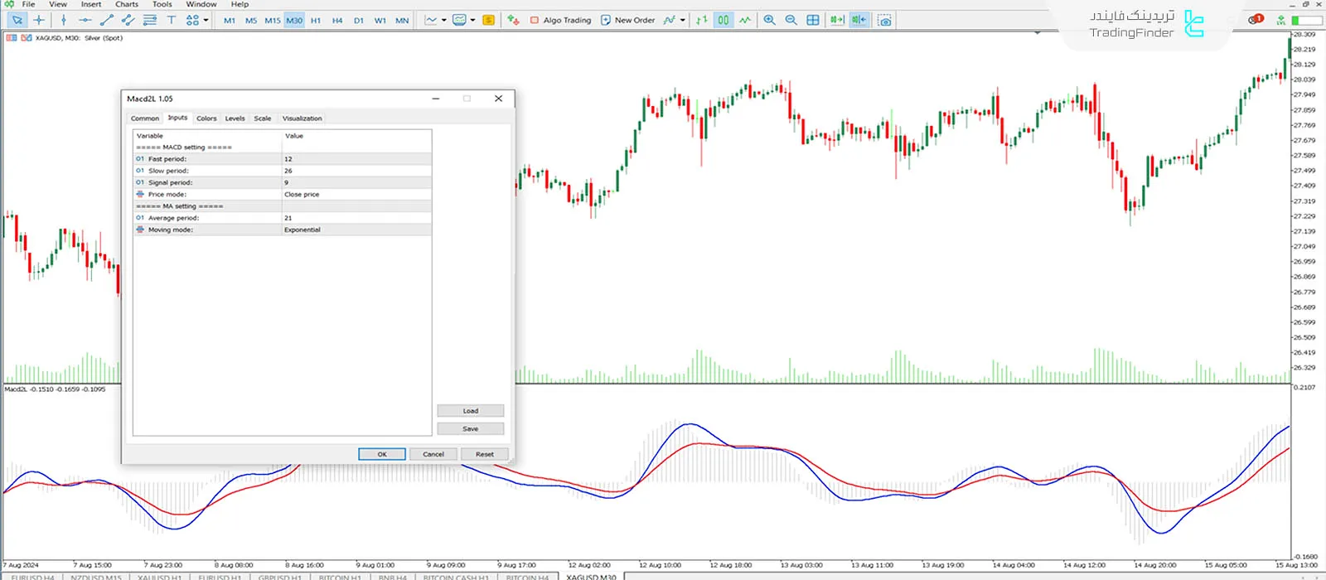Select the equidistant channel tool
1326x580 pixels.
[x=128, y=20]
